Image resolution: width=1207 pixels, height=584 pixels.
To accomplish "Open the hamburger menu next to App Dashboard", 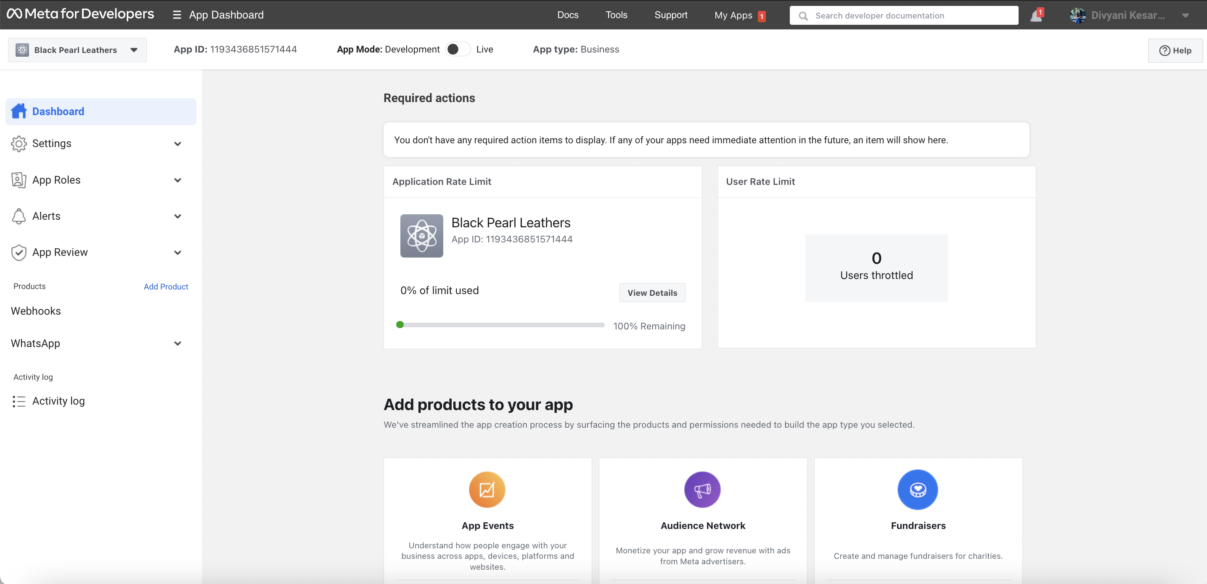I will pos(177,15).
